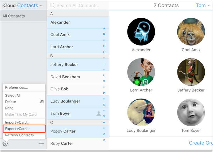This screenshot has width=213, height=152.
Task: Click Lucy Boulanger name under avatar
Action: point(141,131)
